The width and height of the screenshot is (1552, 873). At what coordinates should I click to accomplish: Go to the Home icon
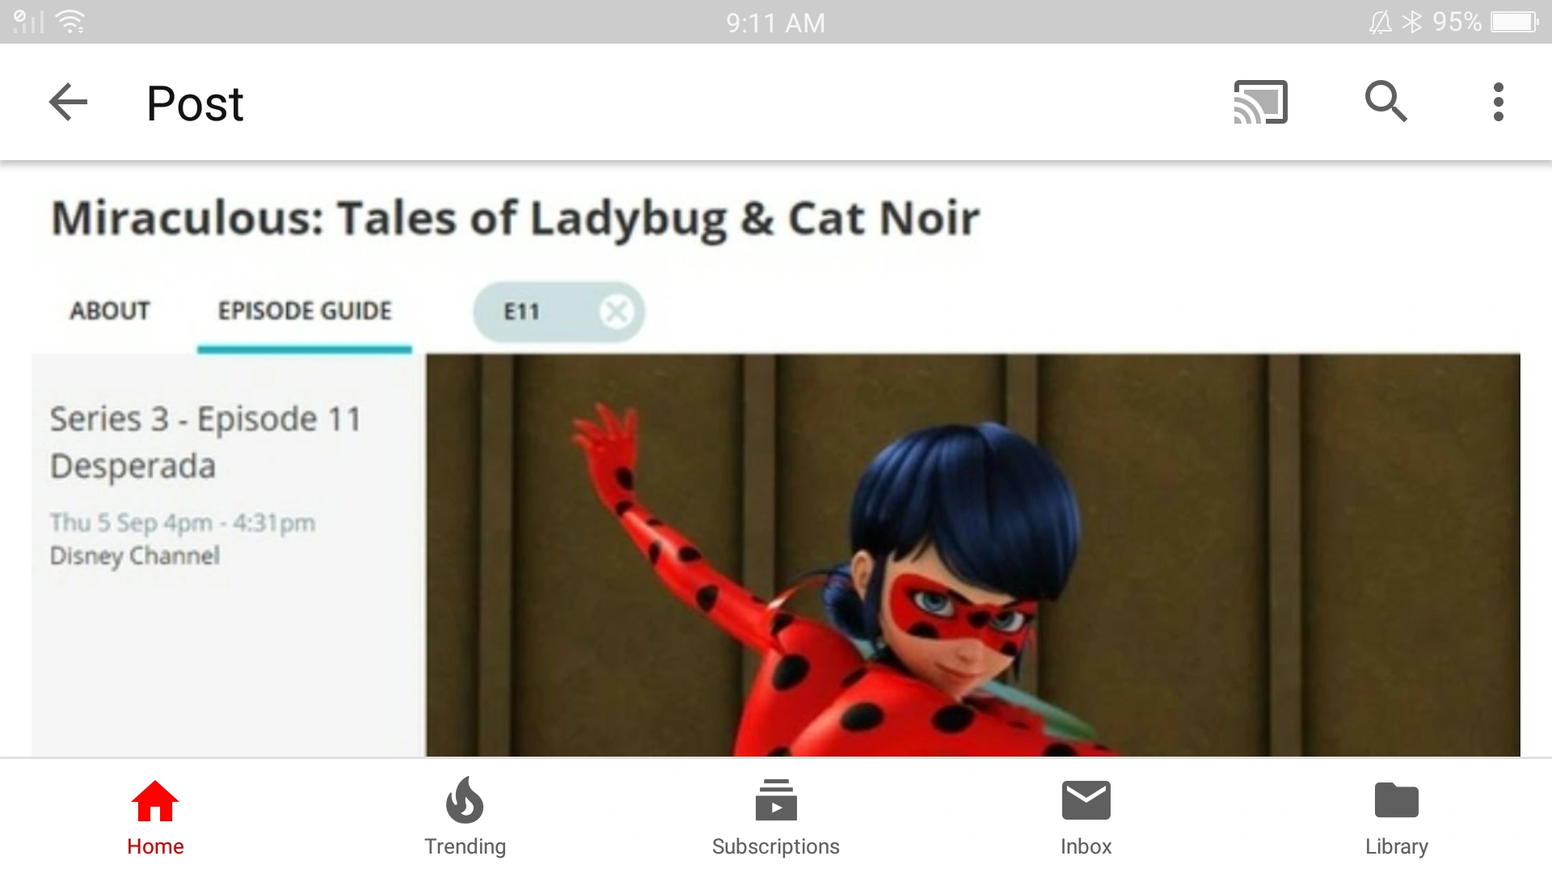[x=154, y=801]
